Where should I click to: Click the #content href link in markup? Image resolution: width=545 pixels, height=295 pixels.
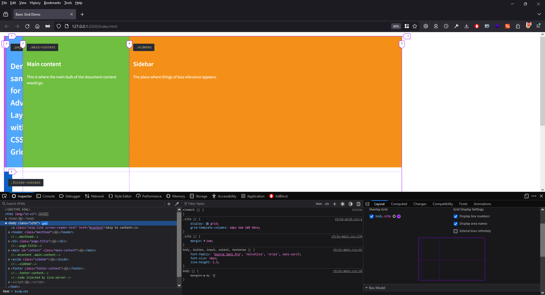[x=96, y=228]
